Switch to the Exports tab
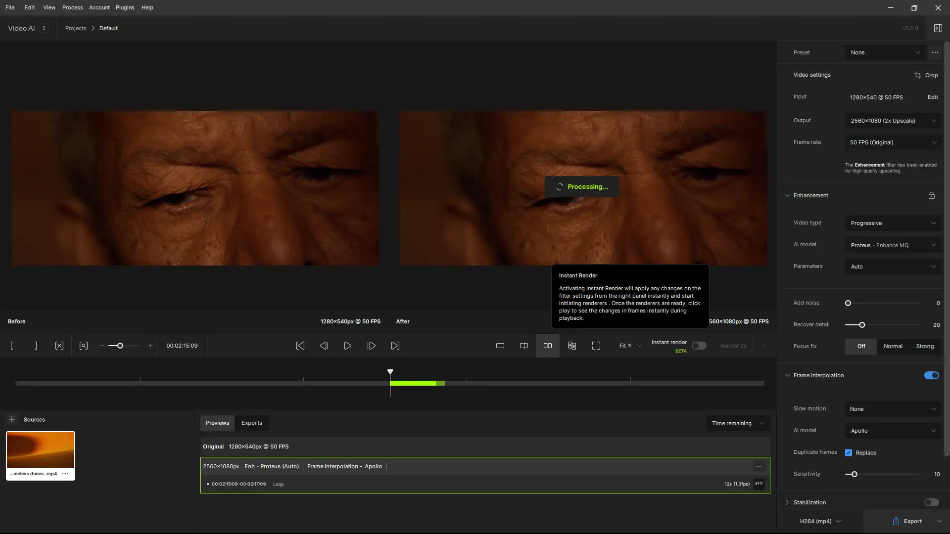 pyautogui.click(x=252, y=423)
